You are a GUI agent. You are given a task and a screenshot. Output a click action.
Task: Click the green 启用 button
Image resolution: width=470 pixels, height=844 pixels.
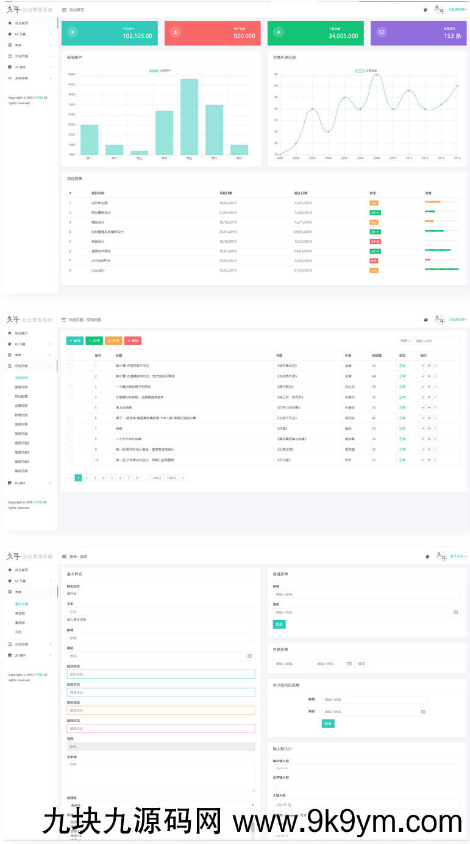click(x=94, y=341)
